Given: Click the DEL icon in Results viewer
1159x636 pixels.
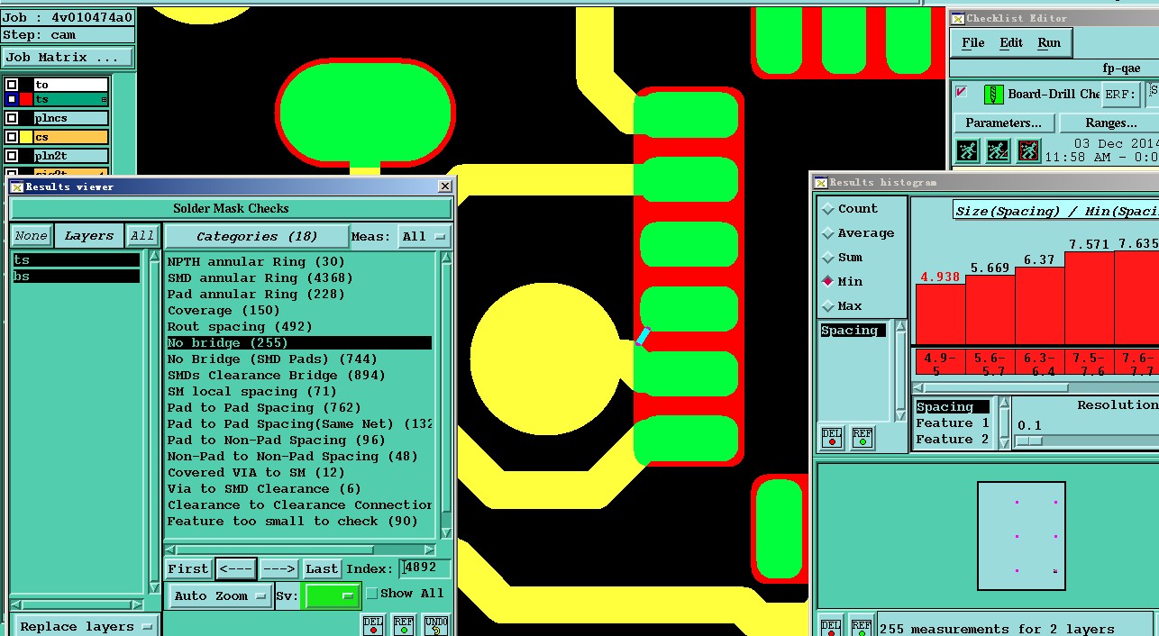Looking at the screenshot, I should [x=373, y=625].
